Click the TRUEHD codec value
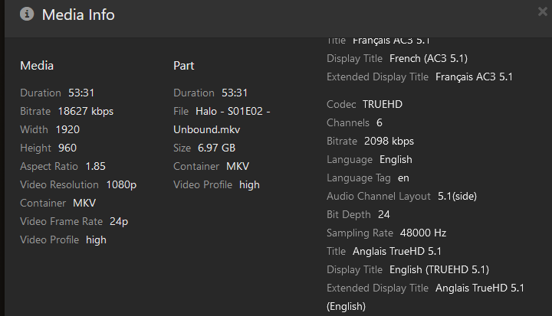 pyautogui.click(x=383, y=104)
